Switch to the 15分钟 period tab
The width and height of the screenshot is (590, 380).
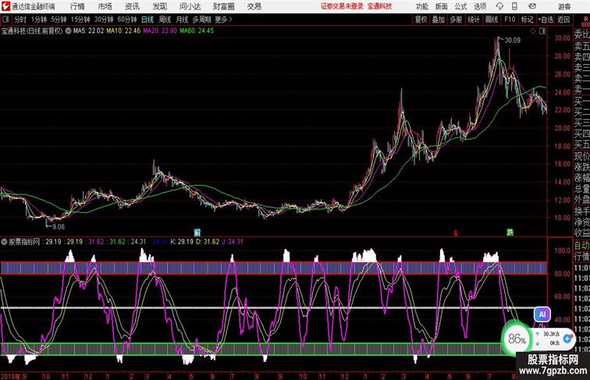pos(80,20)
